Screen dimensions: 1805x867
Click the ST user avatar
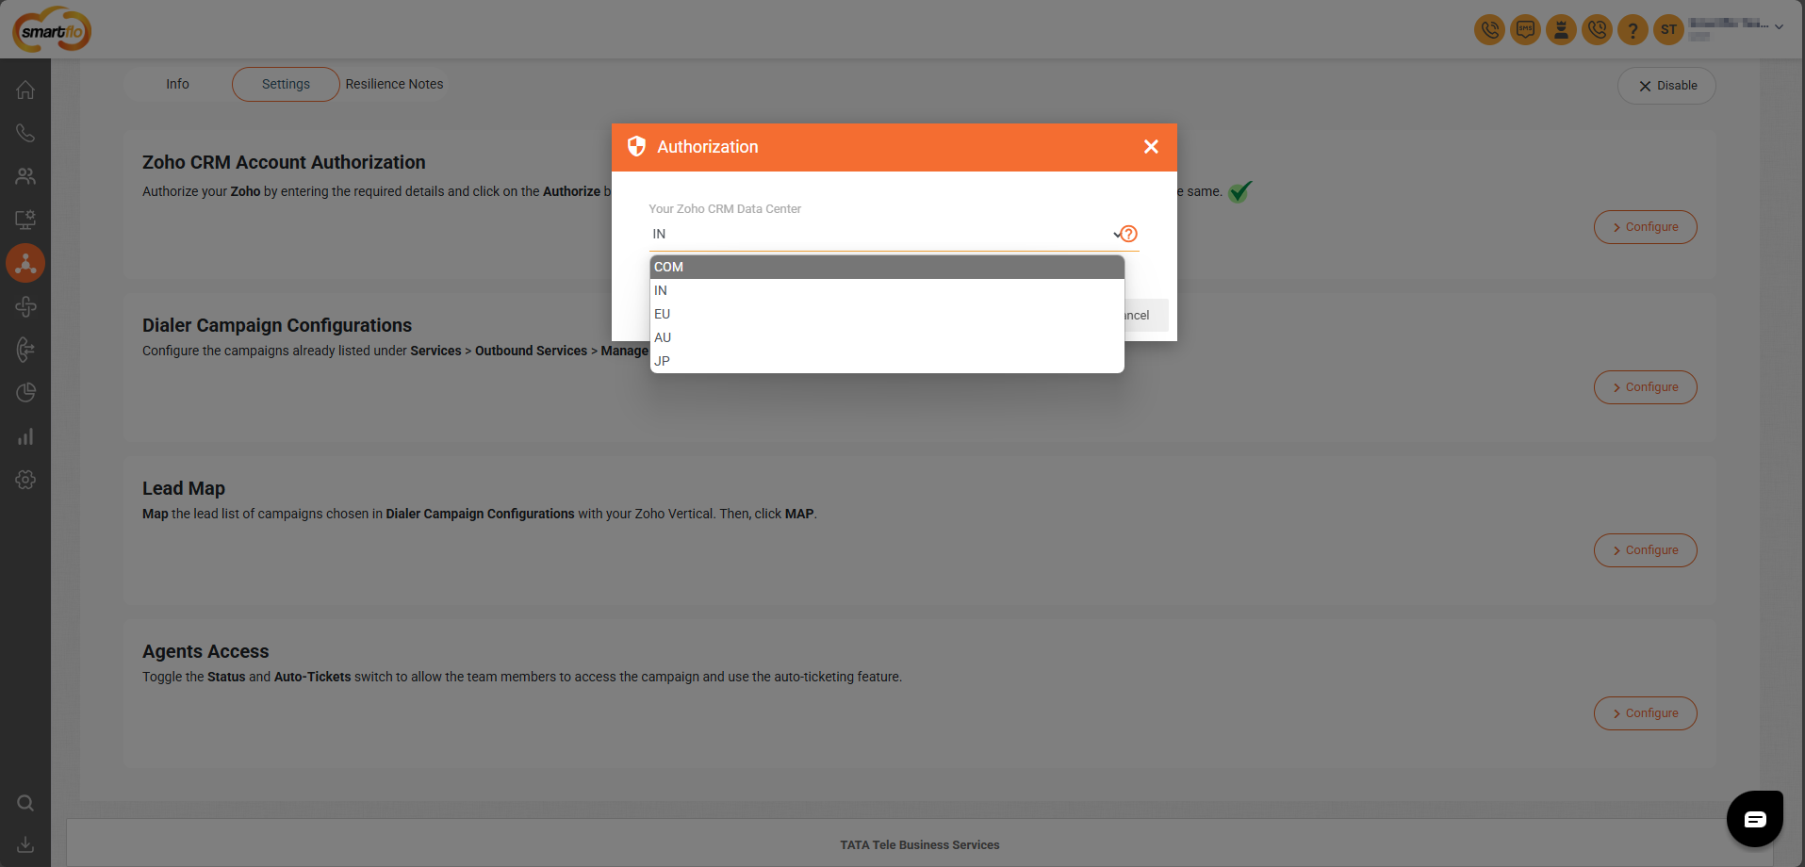click(x=1668, y=29)
